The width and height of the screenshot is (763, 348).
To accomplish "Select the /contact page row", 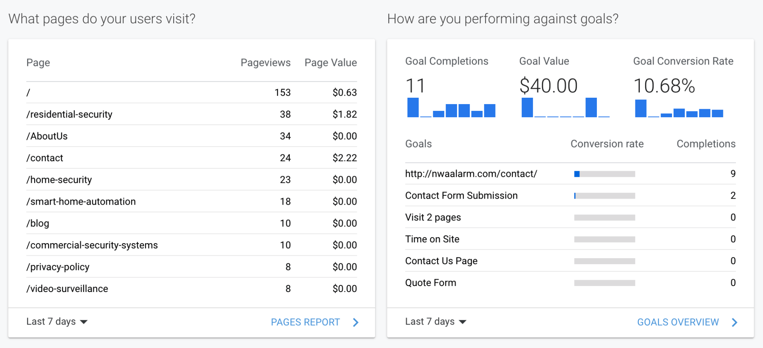I will [x=45, y=158].
